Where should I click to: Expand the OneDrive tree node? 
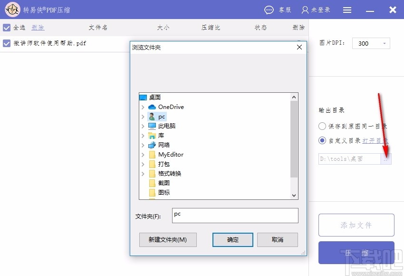pos(142,107)
